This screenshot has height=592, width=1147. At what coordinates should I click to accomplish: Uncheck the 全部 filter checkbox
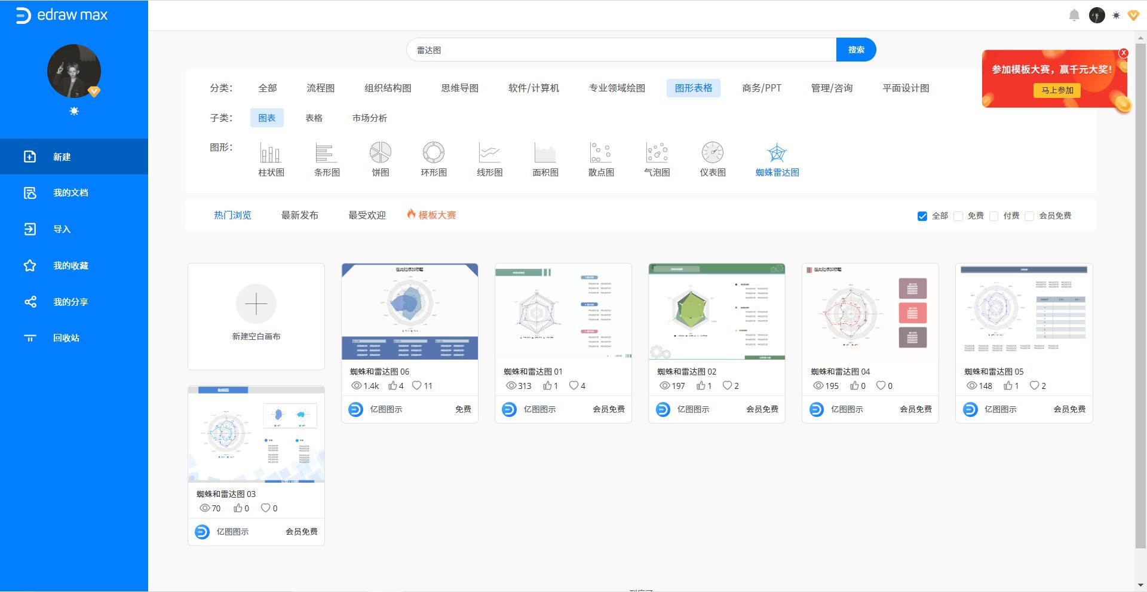pos(922,216)
